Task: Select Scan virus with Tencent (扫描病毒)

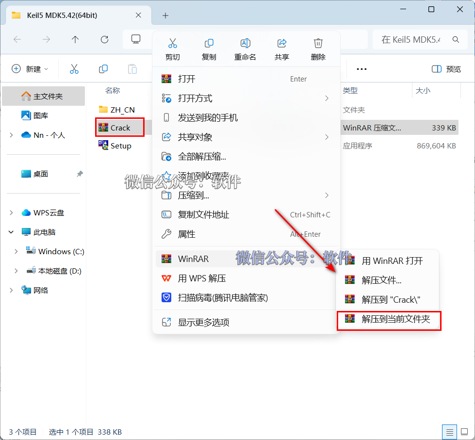Action: tap(246, 298)
